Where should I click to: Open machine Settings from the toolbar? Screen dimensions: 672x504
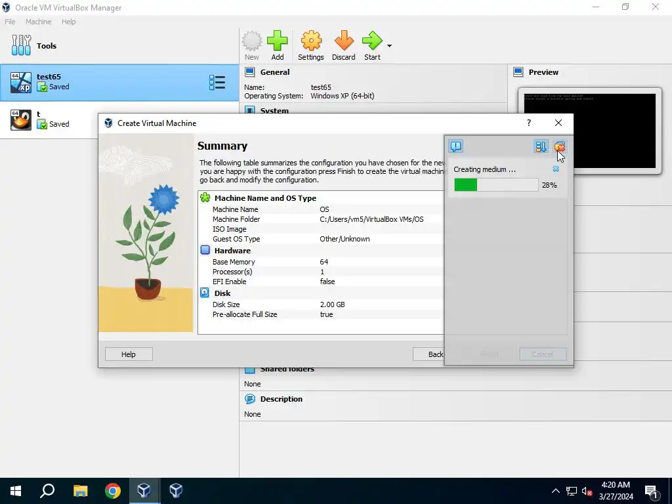(310, 46)
